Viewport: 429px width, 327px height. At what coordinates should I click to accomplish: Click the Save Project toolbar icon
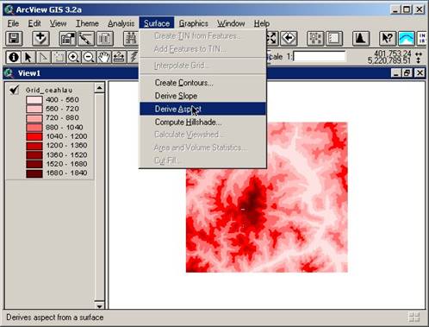14,38
